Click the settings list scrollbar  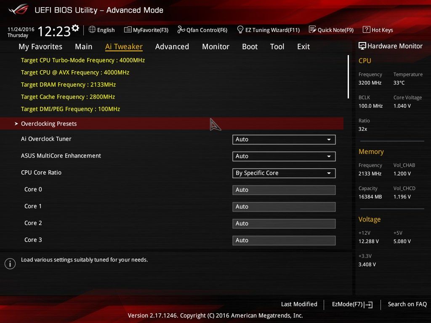348,77
